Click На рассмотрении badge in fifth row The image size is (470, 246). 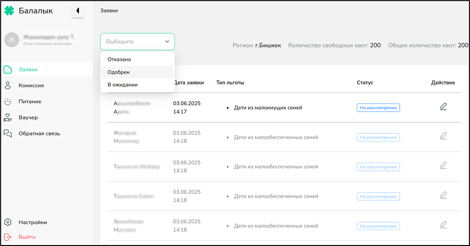[x=379, y=226]
